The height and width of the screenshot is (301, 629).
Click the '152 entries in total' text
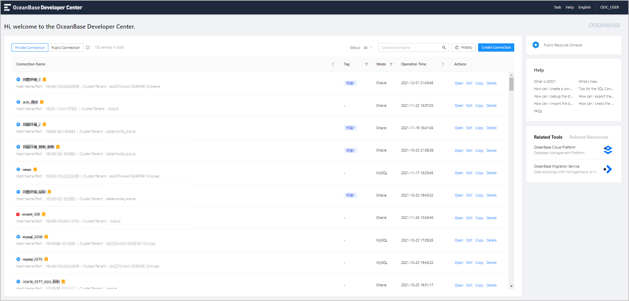tap(109, 48)
